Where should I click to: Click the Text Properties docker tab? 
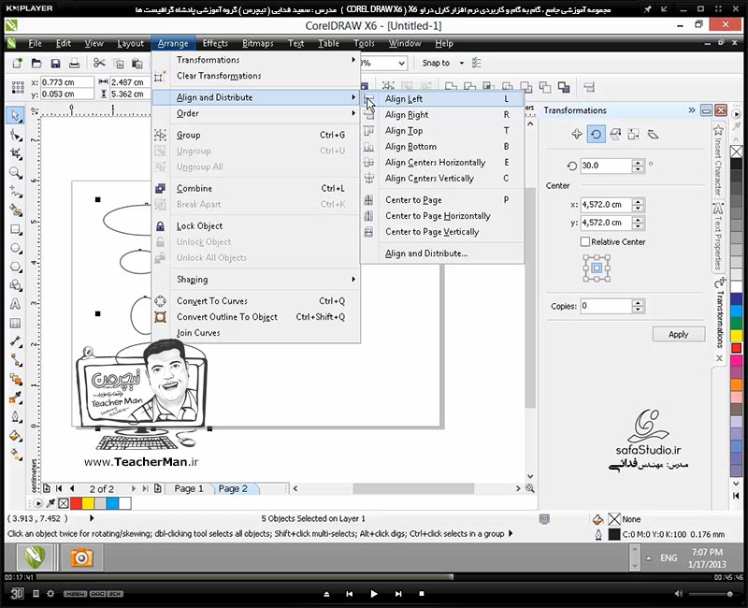coord(718,238)
